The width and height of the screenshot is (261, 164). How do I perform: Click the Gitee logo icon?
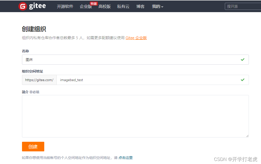pyautogui.click(x=23, y=6)
